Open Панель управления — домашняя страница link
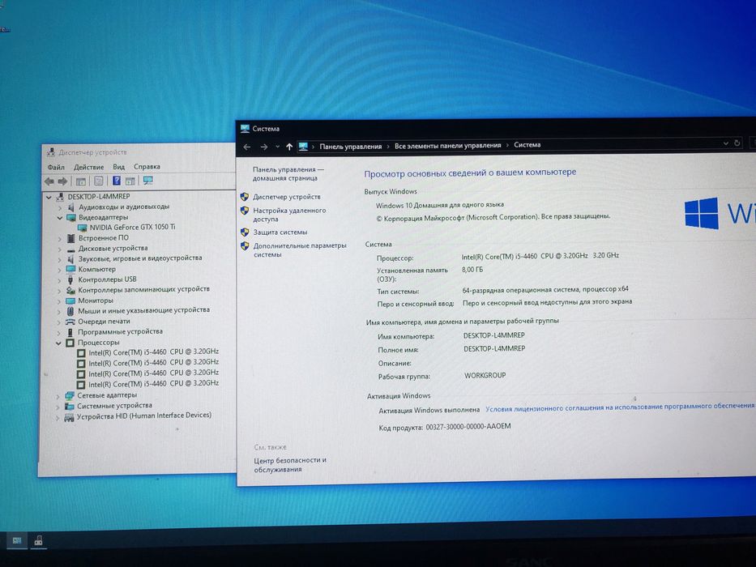The height and width of the screenshot is (567, 756). [x=288, y=173]
